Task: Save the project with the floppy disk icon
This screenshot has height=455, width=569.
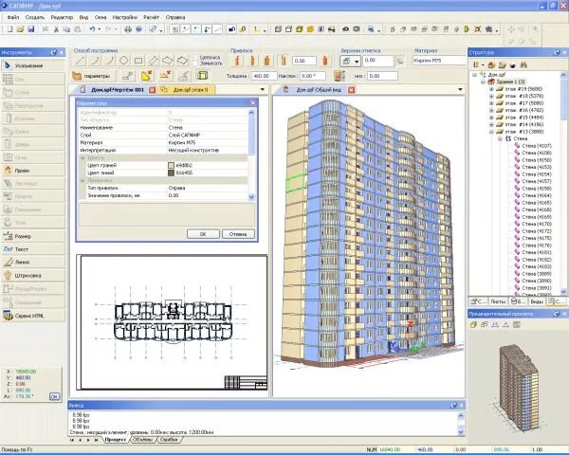Action: [x=31, y=29]
